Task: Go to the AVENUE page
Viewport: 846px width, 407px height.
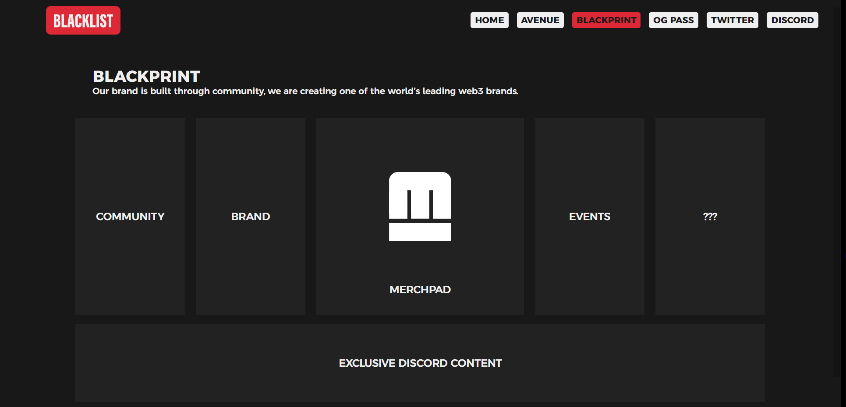Action: tap(540, 20)
